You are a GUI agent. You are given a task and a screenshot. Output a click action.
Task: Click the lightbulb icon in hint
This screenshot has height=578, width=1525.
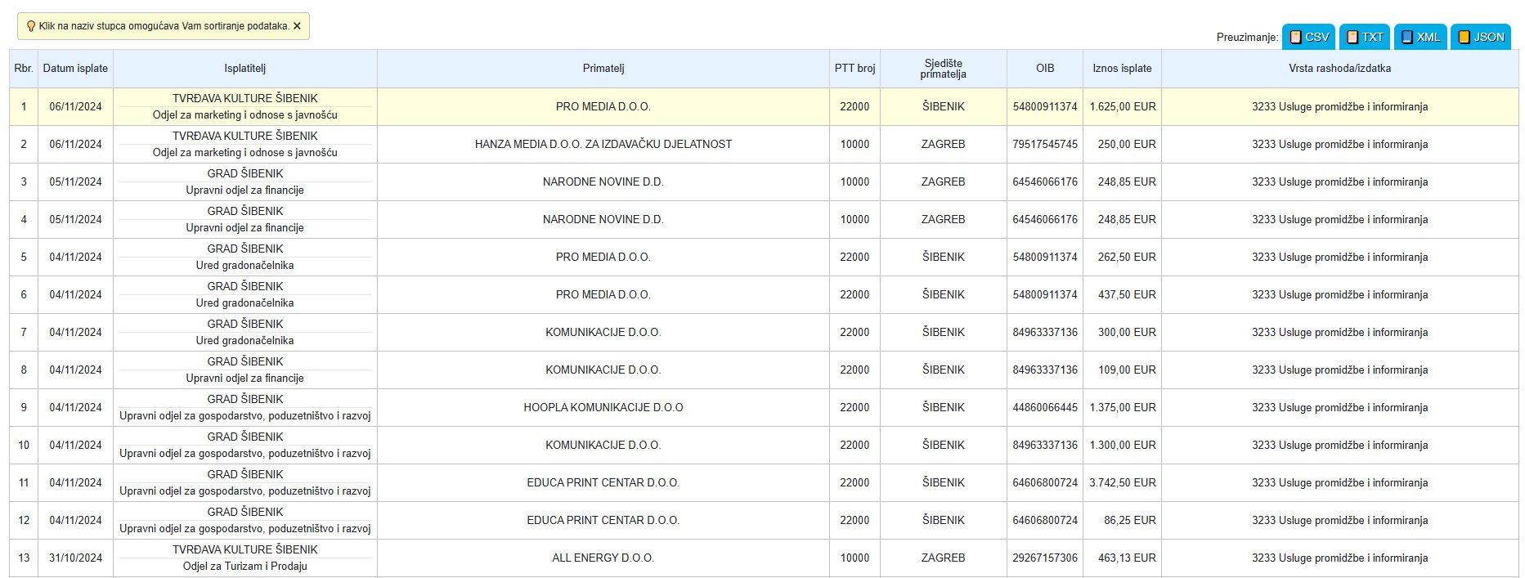31,26
